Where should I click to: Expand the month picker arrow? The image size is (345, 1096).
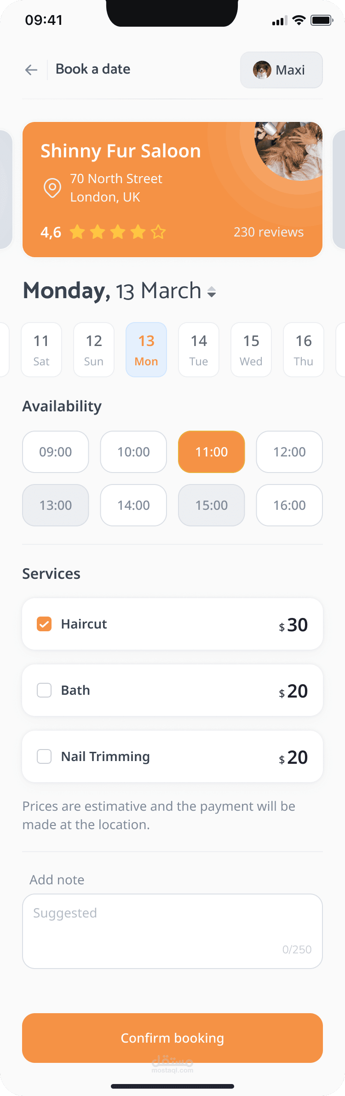pyautogui.click(x=212, y=292)
